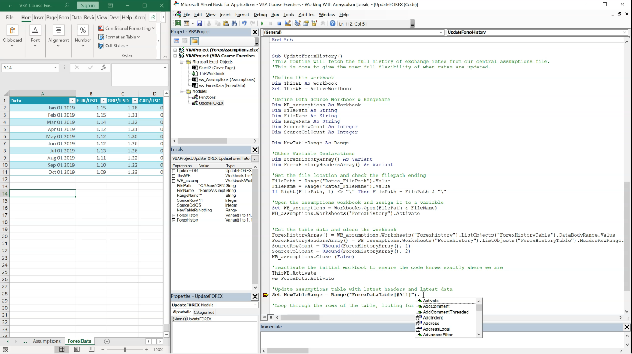Select Address from the autocomplete list
The height and width of the screenshot is (354, 632).
pos(431,323)
